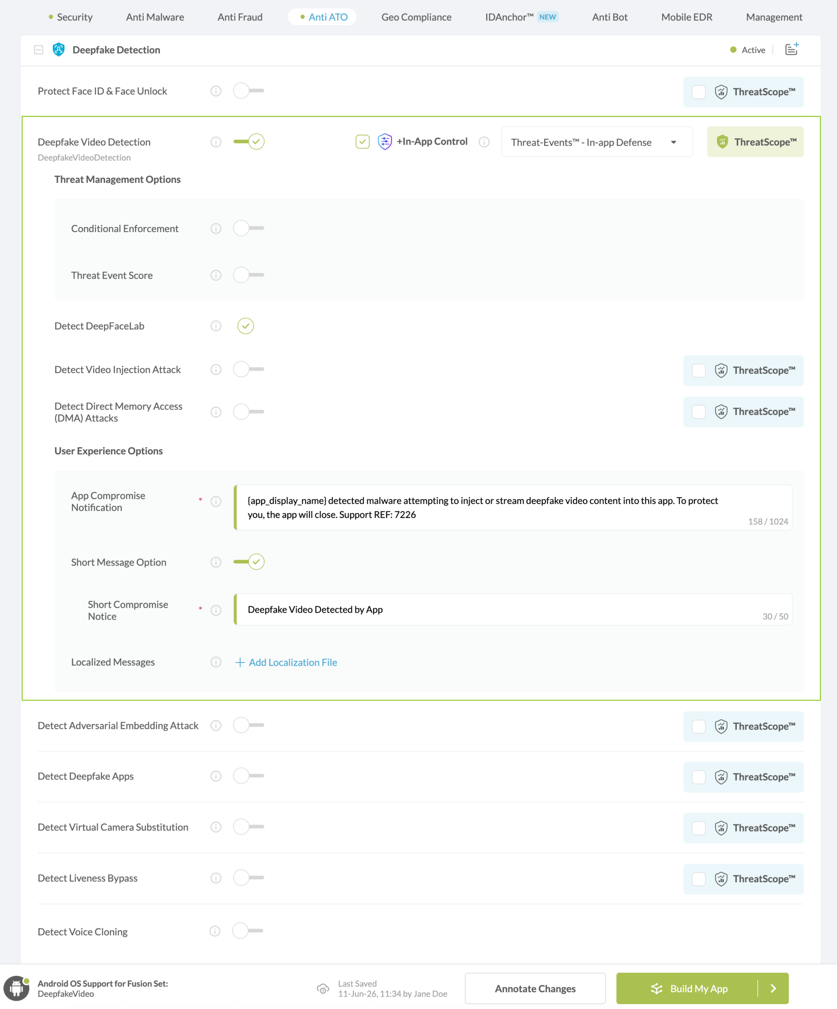The image size is (837, 1009).
Task: Check ThreatScope box for Protect Face ID
Action: pyautogui.click(x=698, y=92)
